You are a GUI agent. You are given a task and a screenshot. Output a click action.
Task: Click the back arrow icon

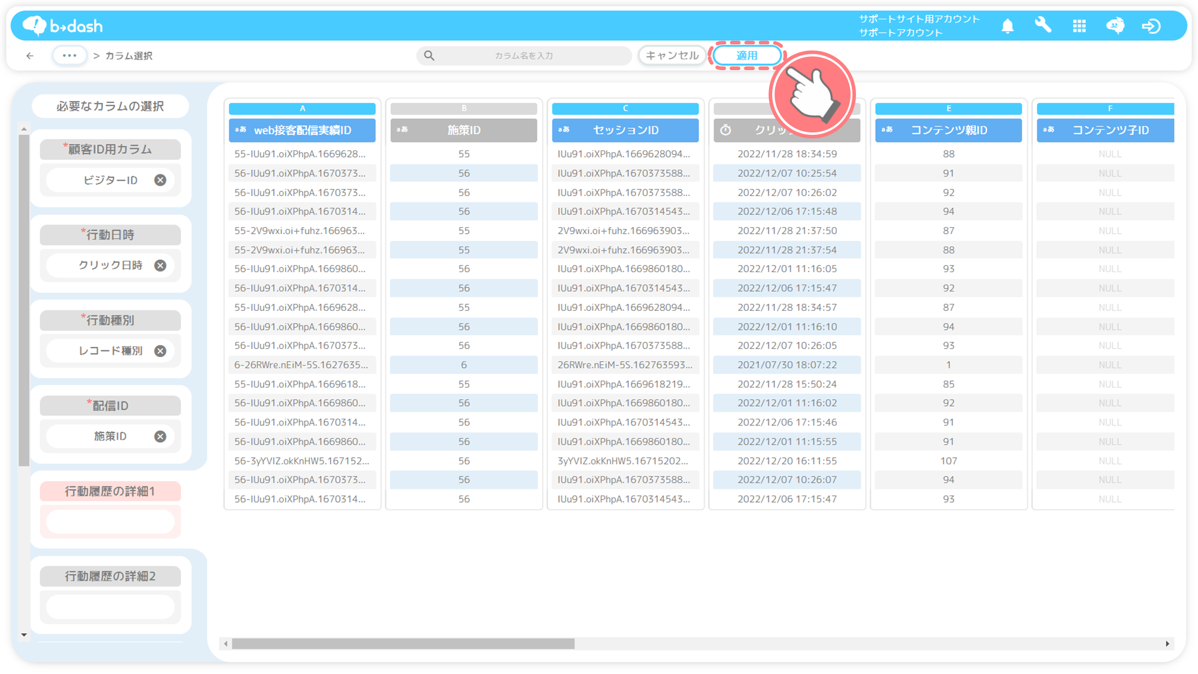[30, 56]
